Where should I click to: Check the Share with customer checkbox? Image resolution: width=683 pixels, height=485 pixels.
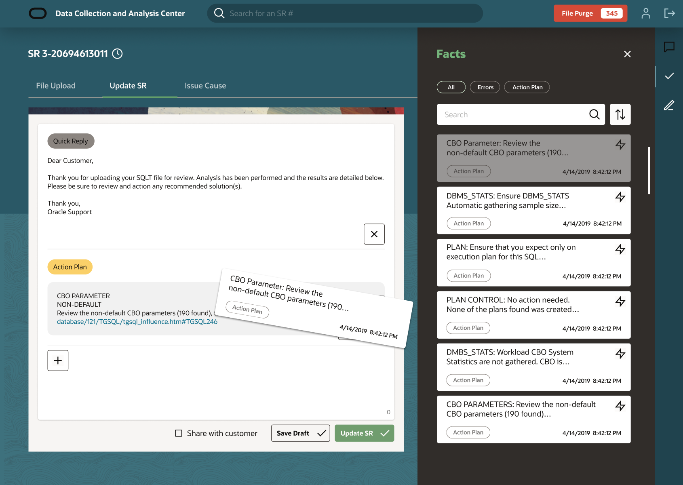(x=178, y=433)
